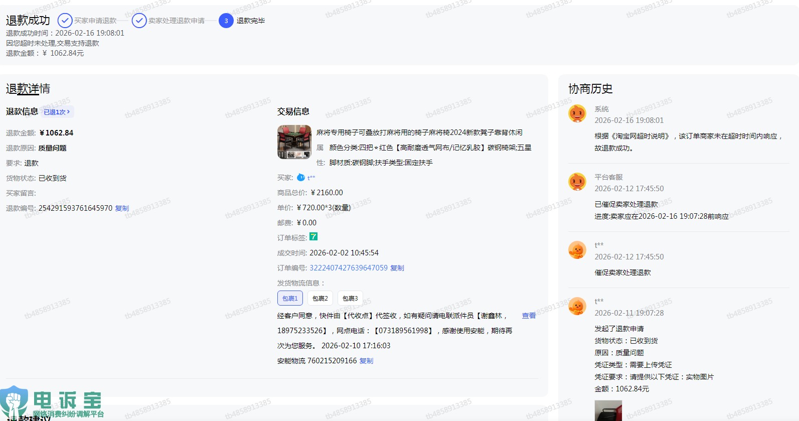The image size is (799, 421).
Task: Click the blue buyer badge icon beside 买家
Action: coord(301,178)
